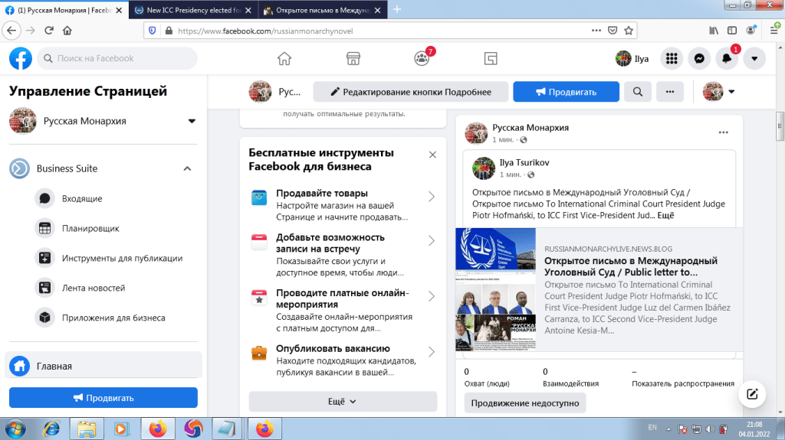Viewport: 785px width, 440px height.
Task: Switch to New ICC Presidency elected tab
Action: [x=194, y=10]
